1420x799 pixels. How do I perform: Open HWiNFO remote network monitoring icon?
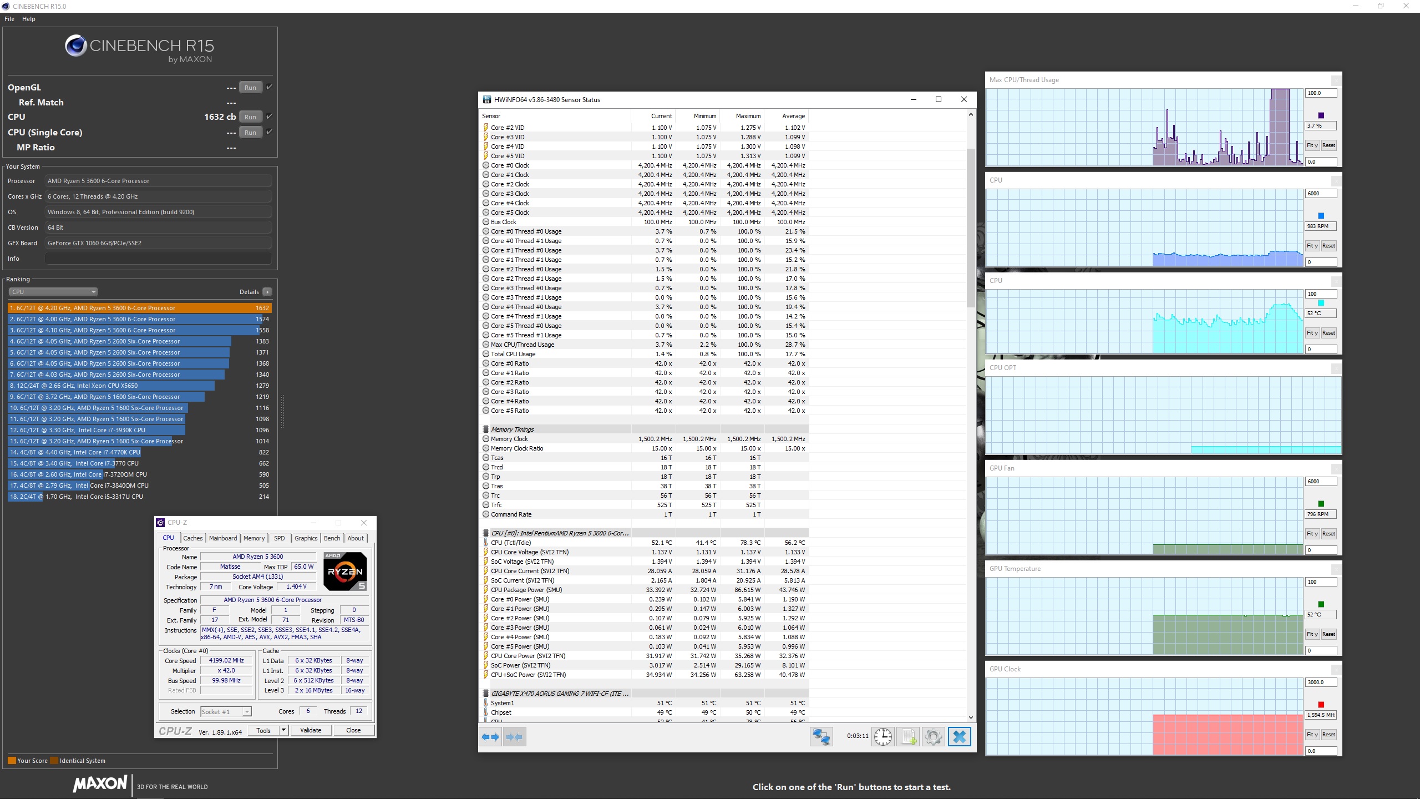click(x=821, y=737)
